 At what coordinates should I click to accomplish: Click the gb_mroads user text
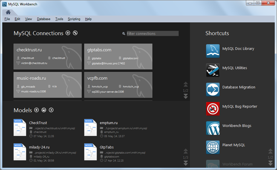pos(28,87)
